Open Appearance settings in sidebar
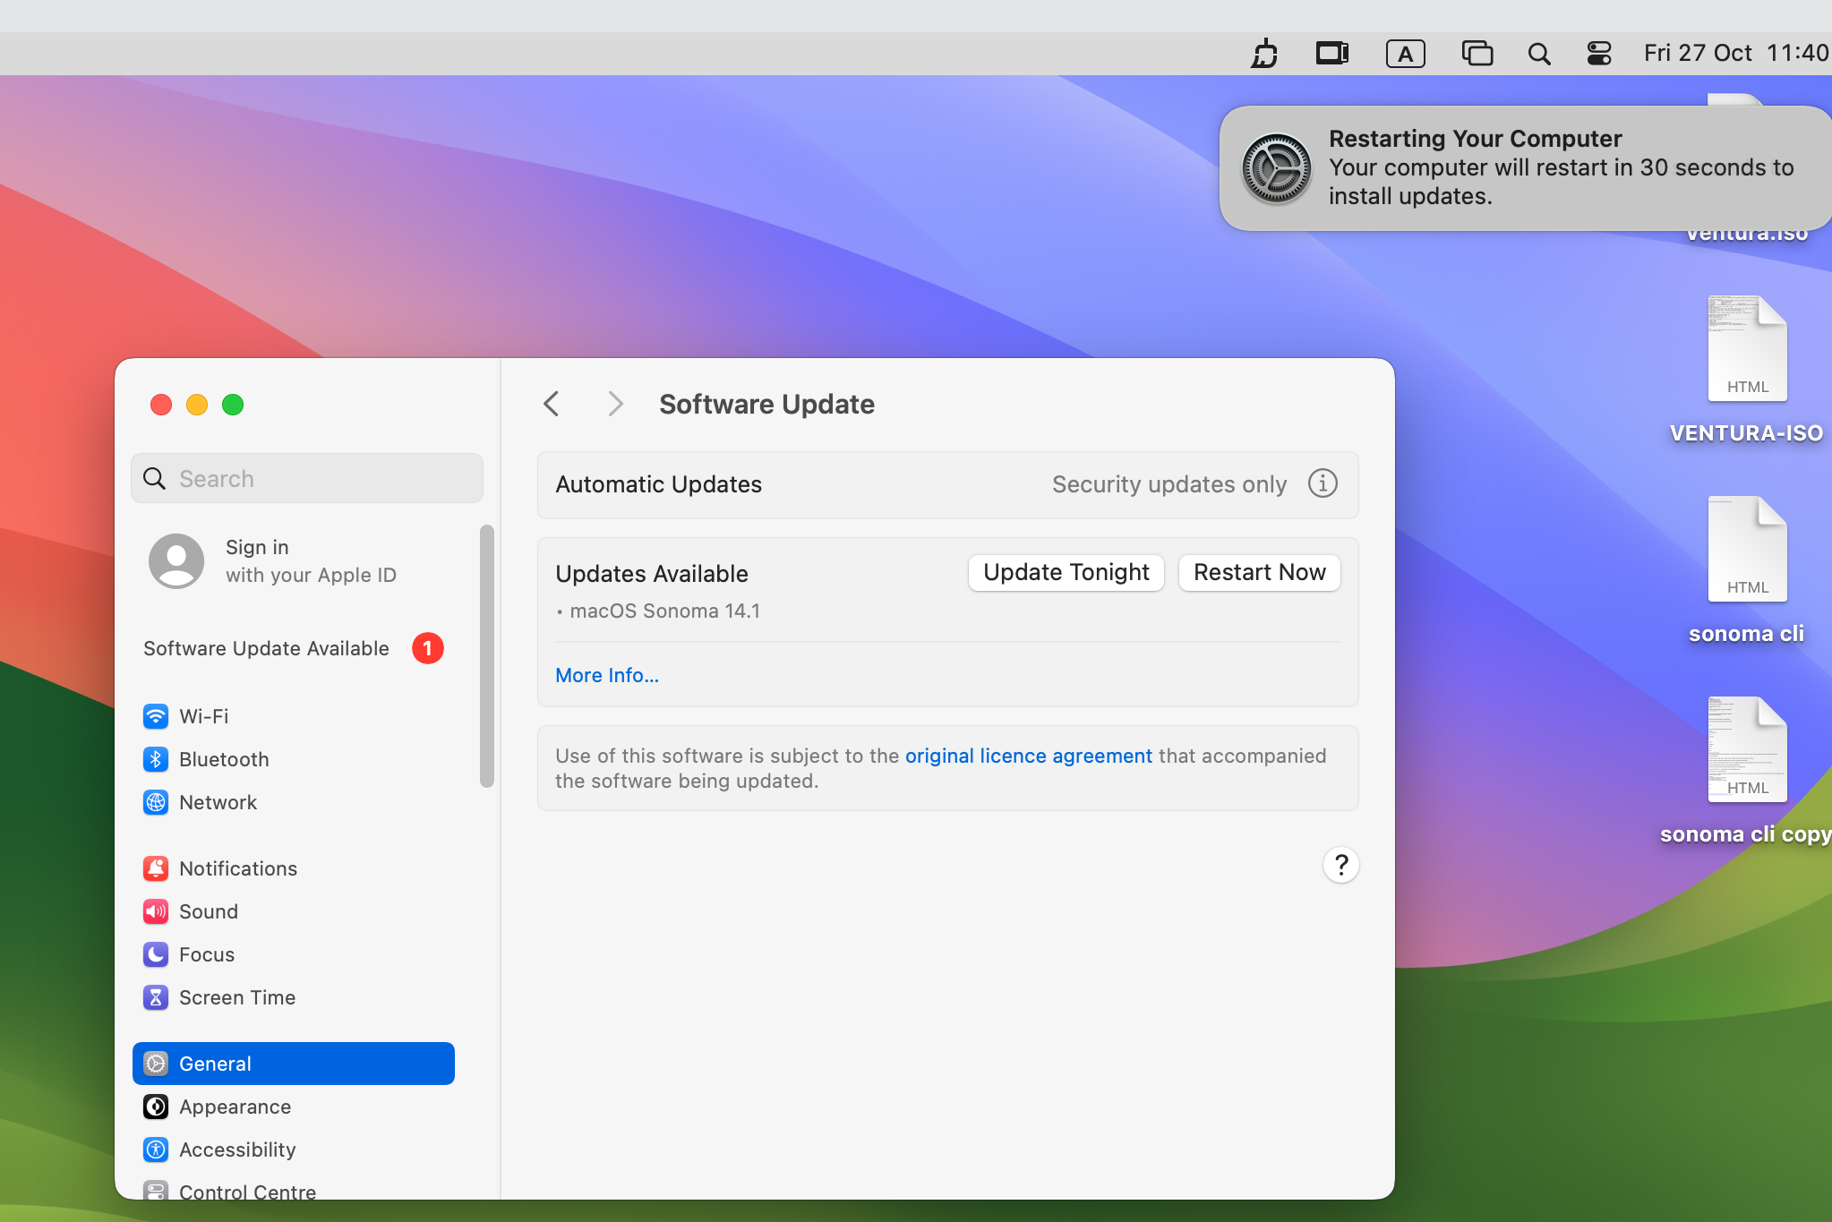This screenshot has width=1832, height=1222. pyautogui.click(x=294, y=1107)
